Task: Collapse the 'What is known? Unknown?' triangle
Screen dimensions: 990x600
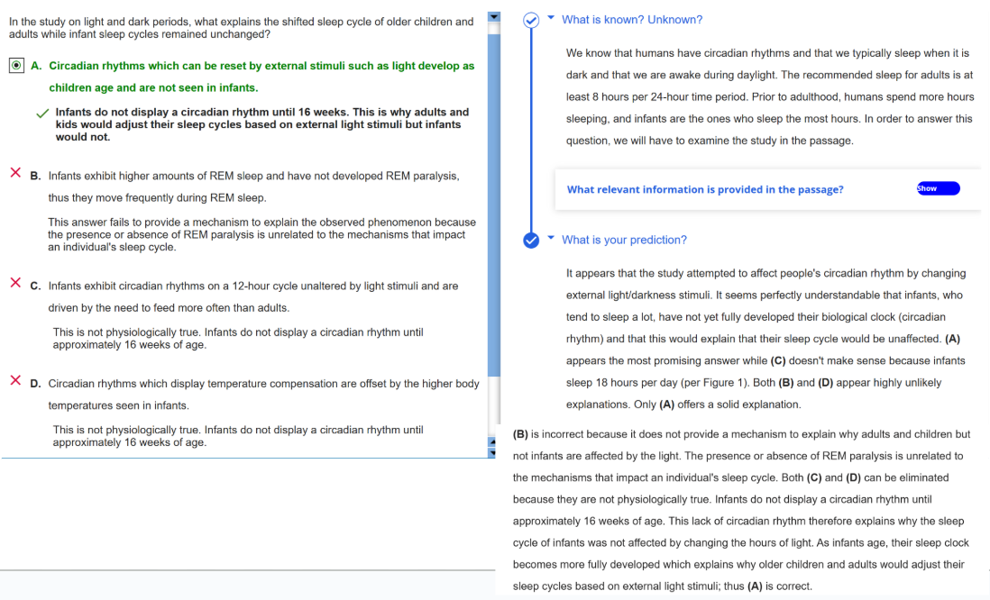Action: pos(551,19)
